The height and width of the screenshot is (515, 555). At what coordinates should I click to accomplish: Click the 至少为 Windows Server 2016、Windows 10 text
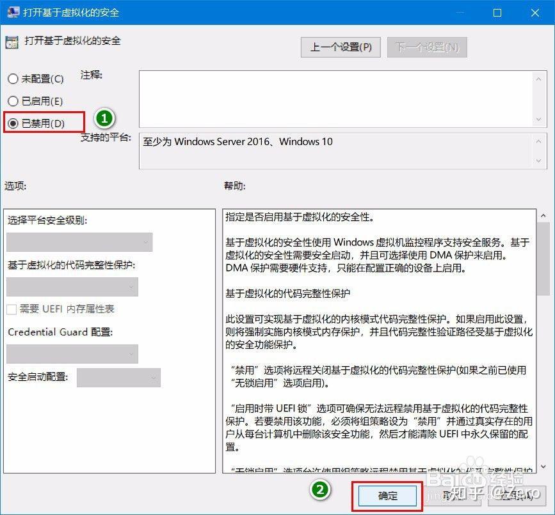coord(237,142)
